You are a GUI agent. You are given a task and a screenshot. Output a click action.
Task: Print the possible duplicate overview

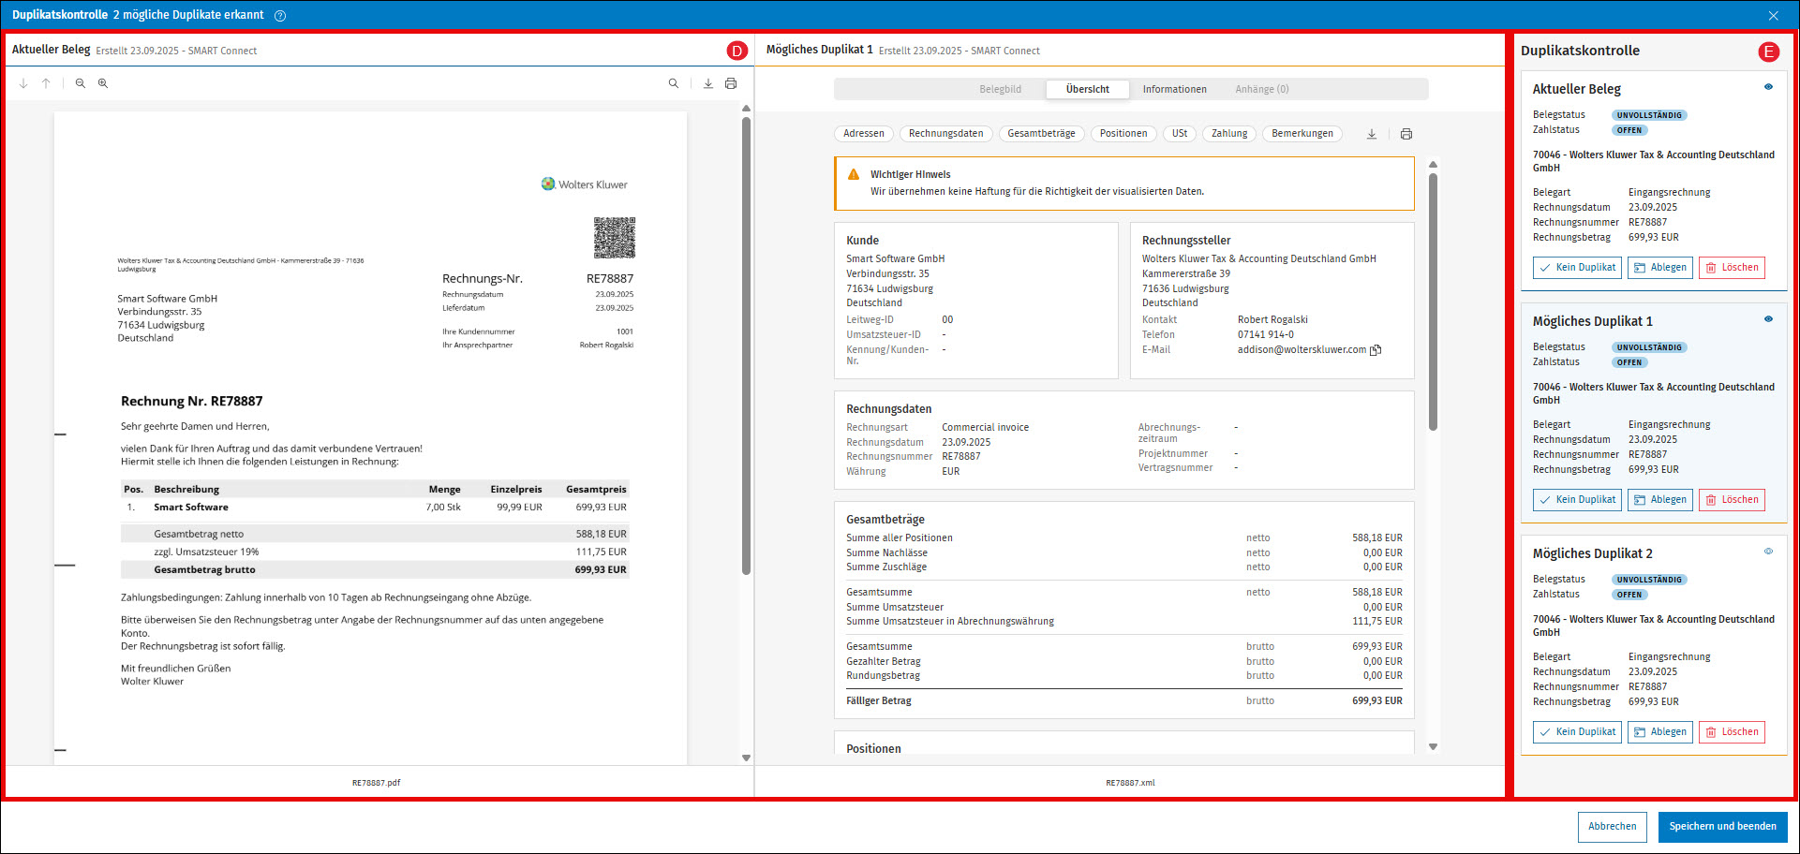coord(1406,134)
